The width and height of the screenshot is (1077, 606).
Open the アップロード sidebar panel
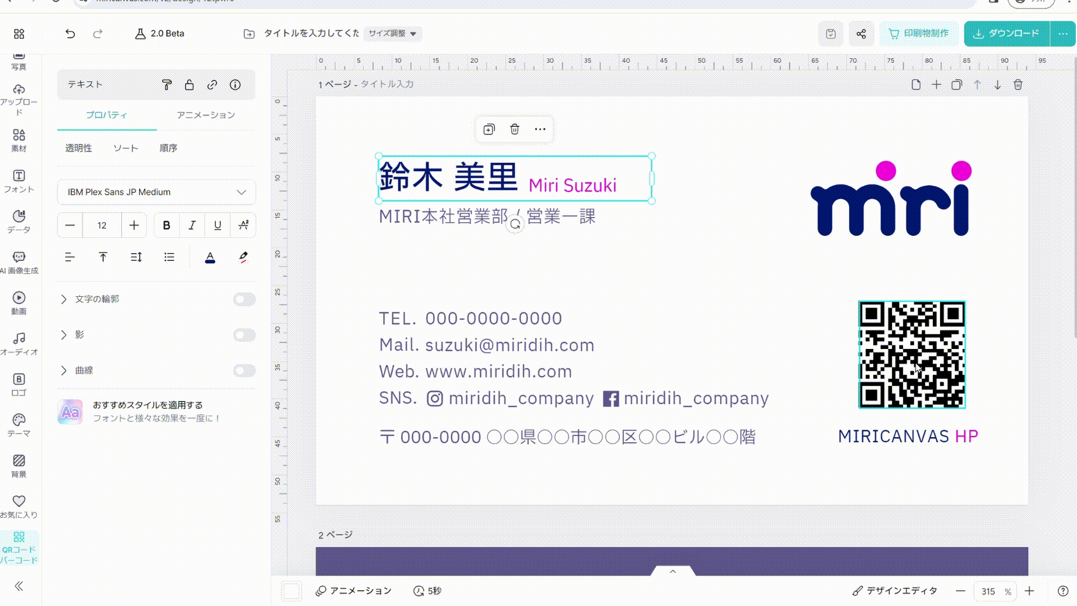point(19,100)
